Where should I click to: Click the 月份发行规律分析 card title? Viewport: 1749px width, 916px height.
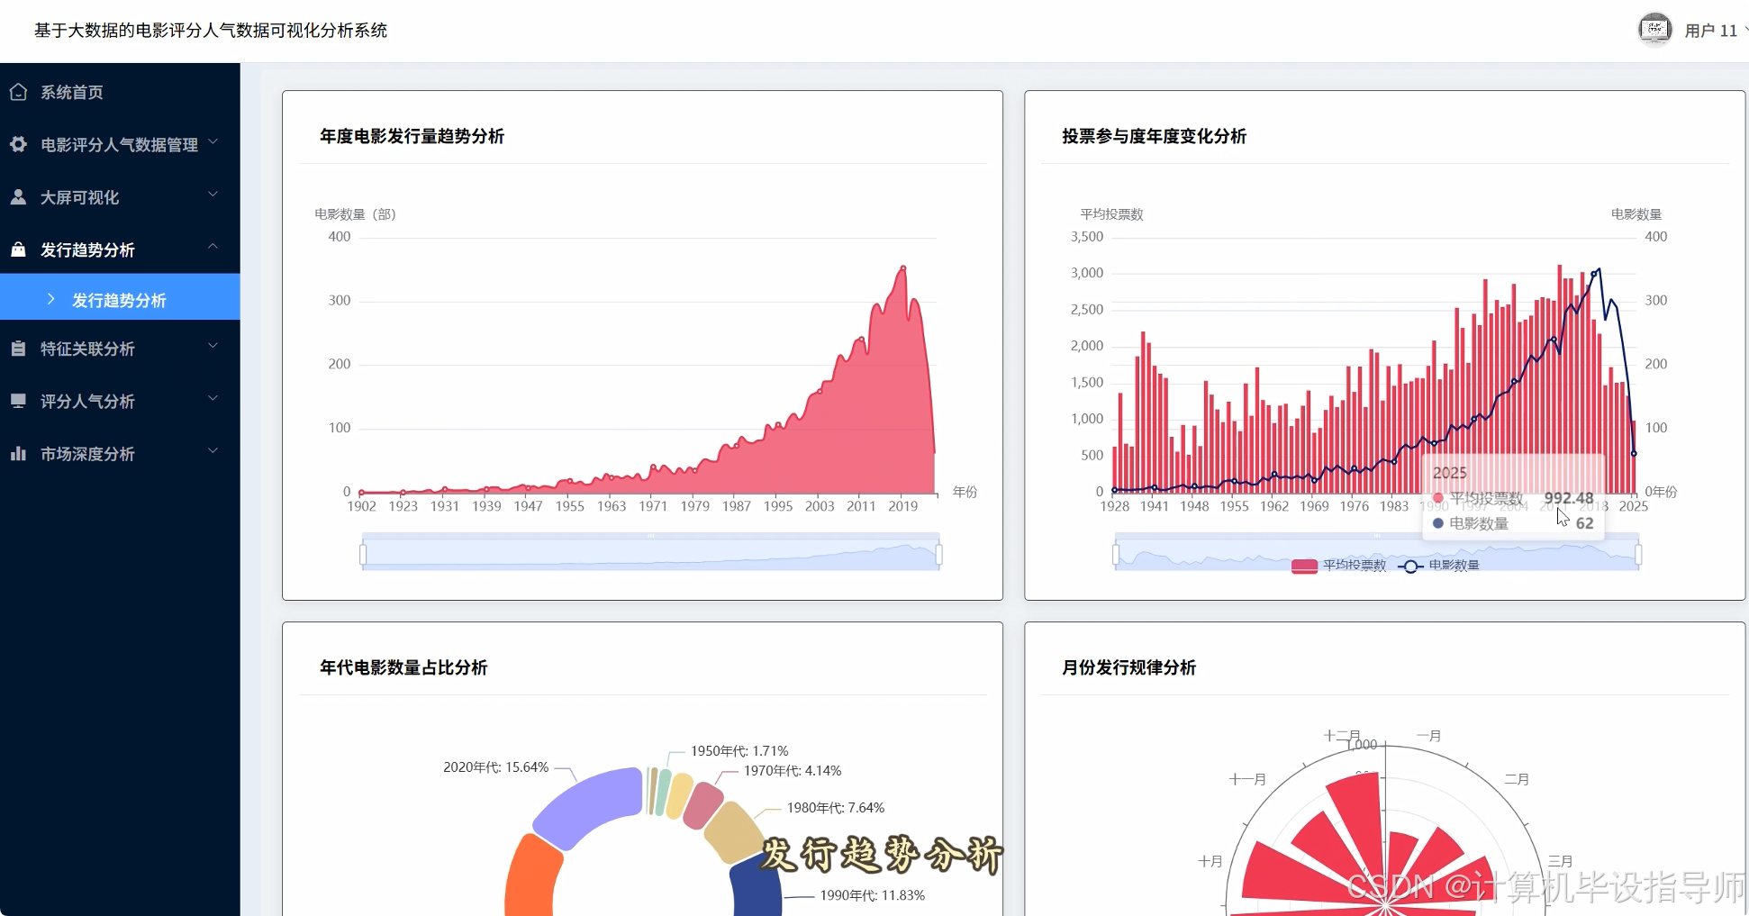1128,667
